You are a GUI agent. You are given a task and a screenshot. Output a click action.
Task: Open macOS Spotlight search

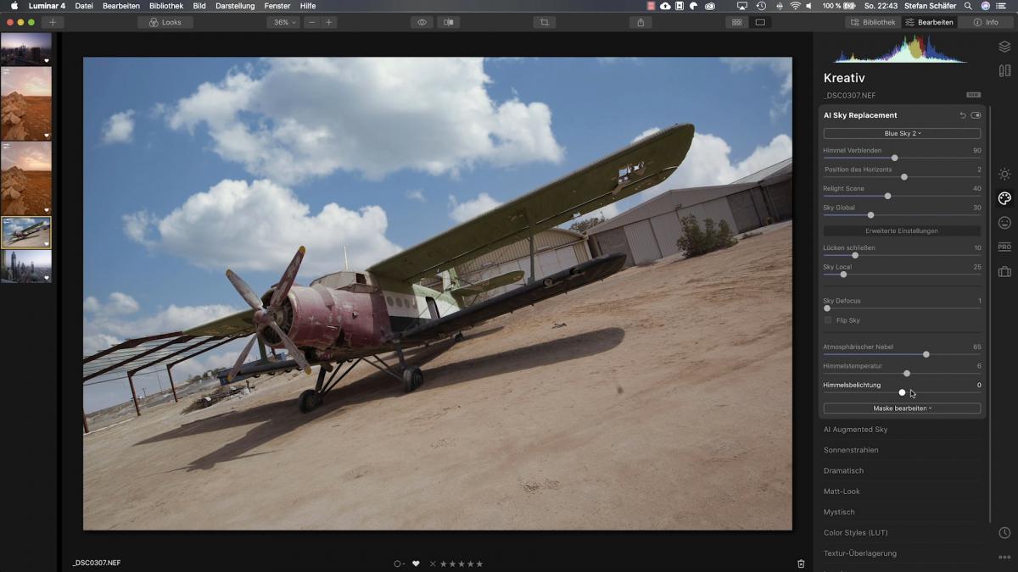[x=969, y=6]
